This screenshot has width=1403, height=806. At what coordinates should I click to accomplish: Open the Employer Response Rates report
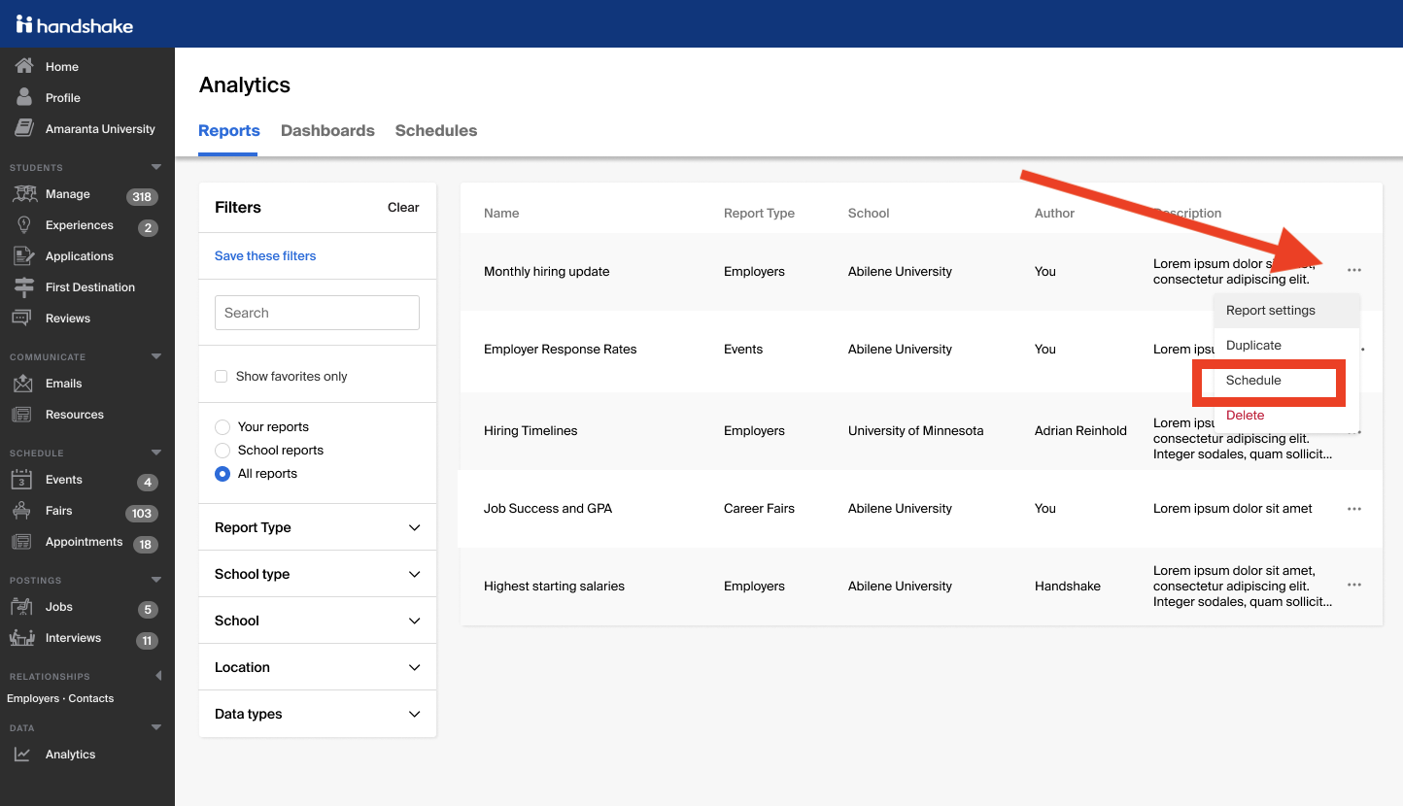coord(561,349)
